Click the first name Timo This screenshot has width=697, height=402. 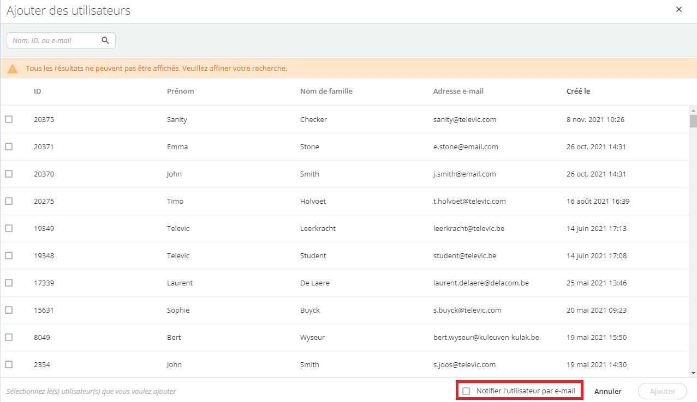[175, 201]
